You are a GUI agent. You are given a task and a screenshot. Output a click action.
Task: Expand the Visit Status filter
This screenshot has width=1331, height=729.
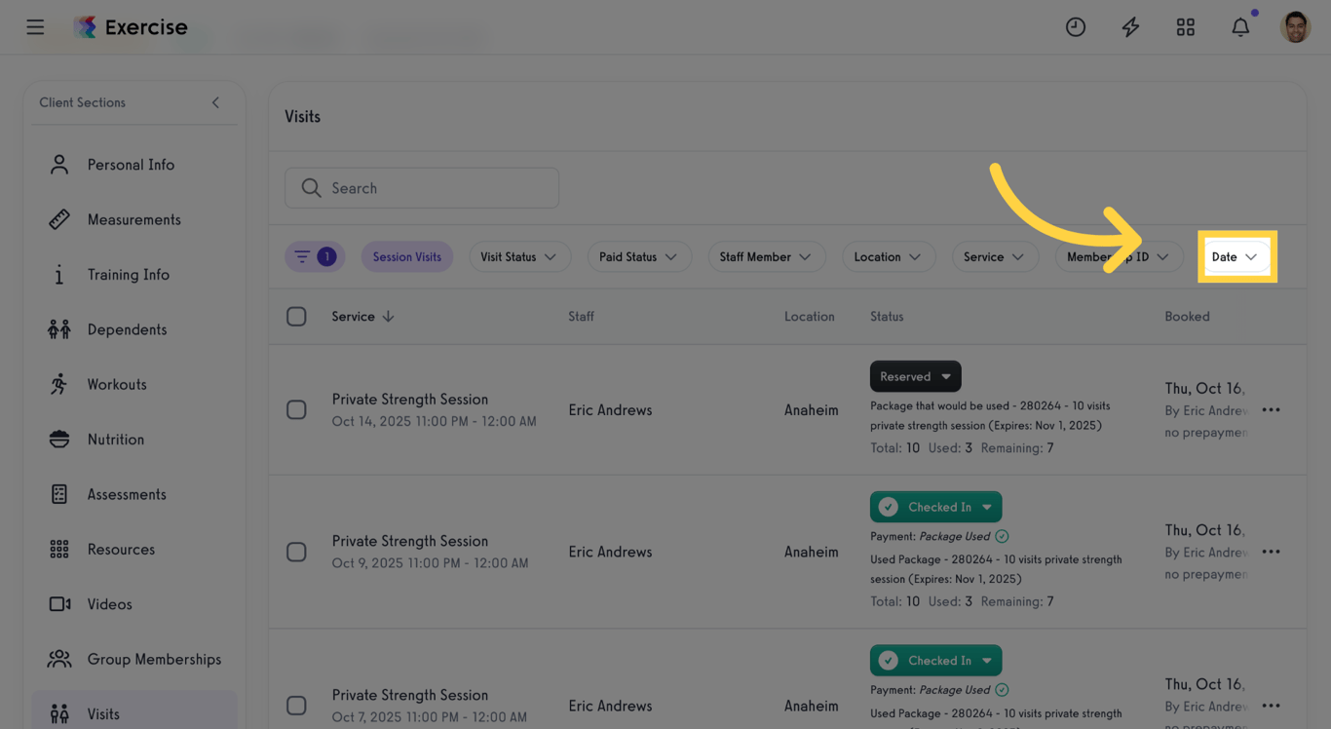[x=519, y=256]
